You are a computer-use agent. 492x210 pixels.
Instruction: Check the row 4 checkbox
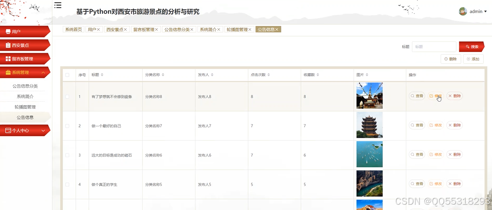[x=67, y=184]
